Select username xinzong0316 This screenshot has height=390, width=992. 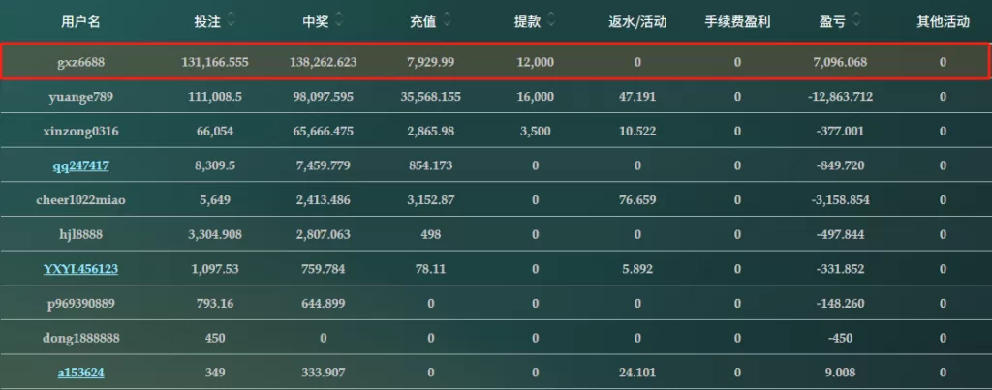[x=80, y=131]
